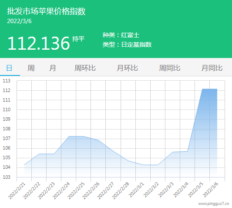Click the 2022/3/6 x-axis date label

click(x=210, y=190)
